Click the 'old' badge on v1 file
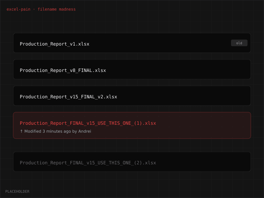Image resolution: width=264 pixels, height=198 pixels. pos(239,43)
